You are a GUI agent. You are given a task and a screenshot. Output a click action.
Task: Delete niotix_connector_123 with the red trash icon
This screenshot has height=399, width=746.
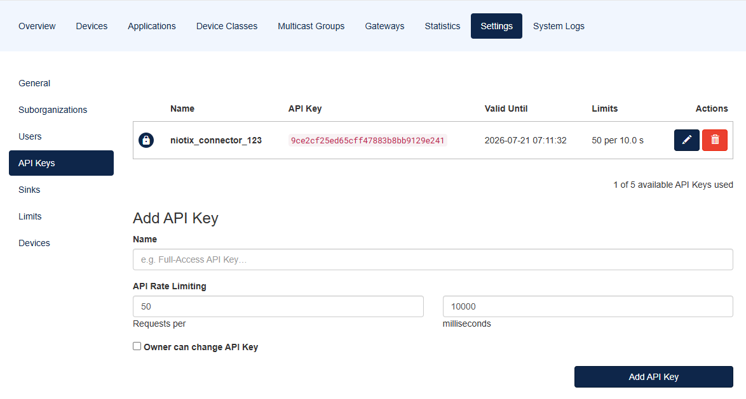click(x=715, y=140)
